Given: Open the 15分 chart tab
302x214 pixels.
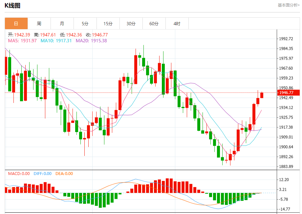Looking at the screenshot, I should pos(108,24).
